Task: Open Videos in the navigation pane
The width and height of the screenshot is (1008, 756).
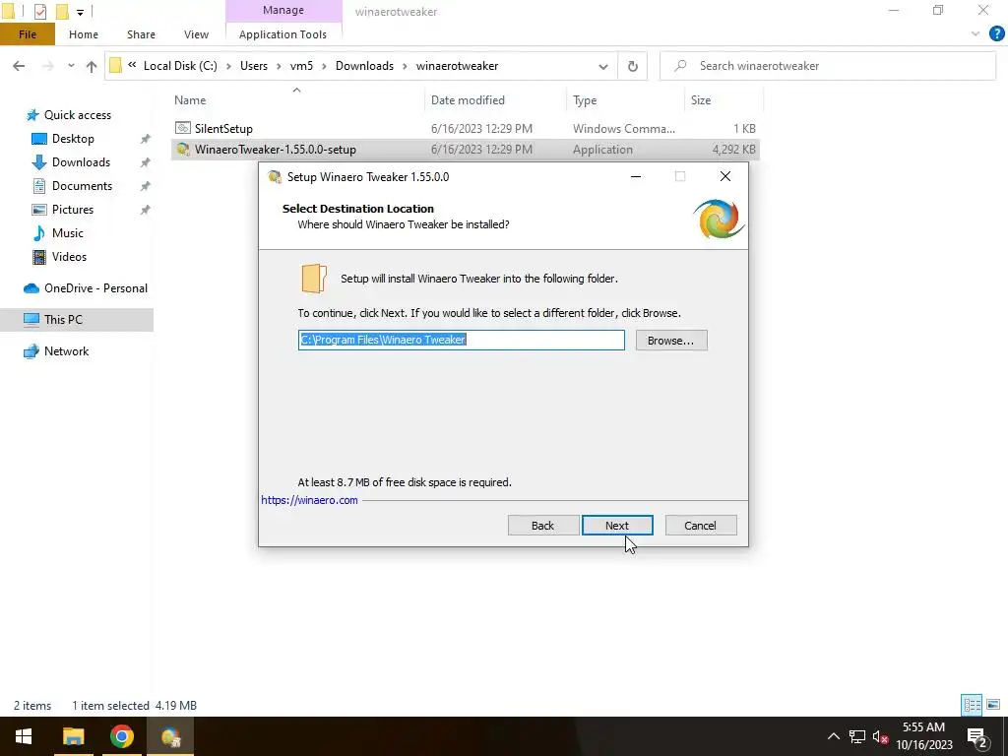Action: 69,257
